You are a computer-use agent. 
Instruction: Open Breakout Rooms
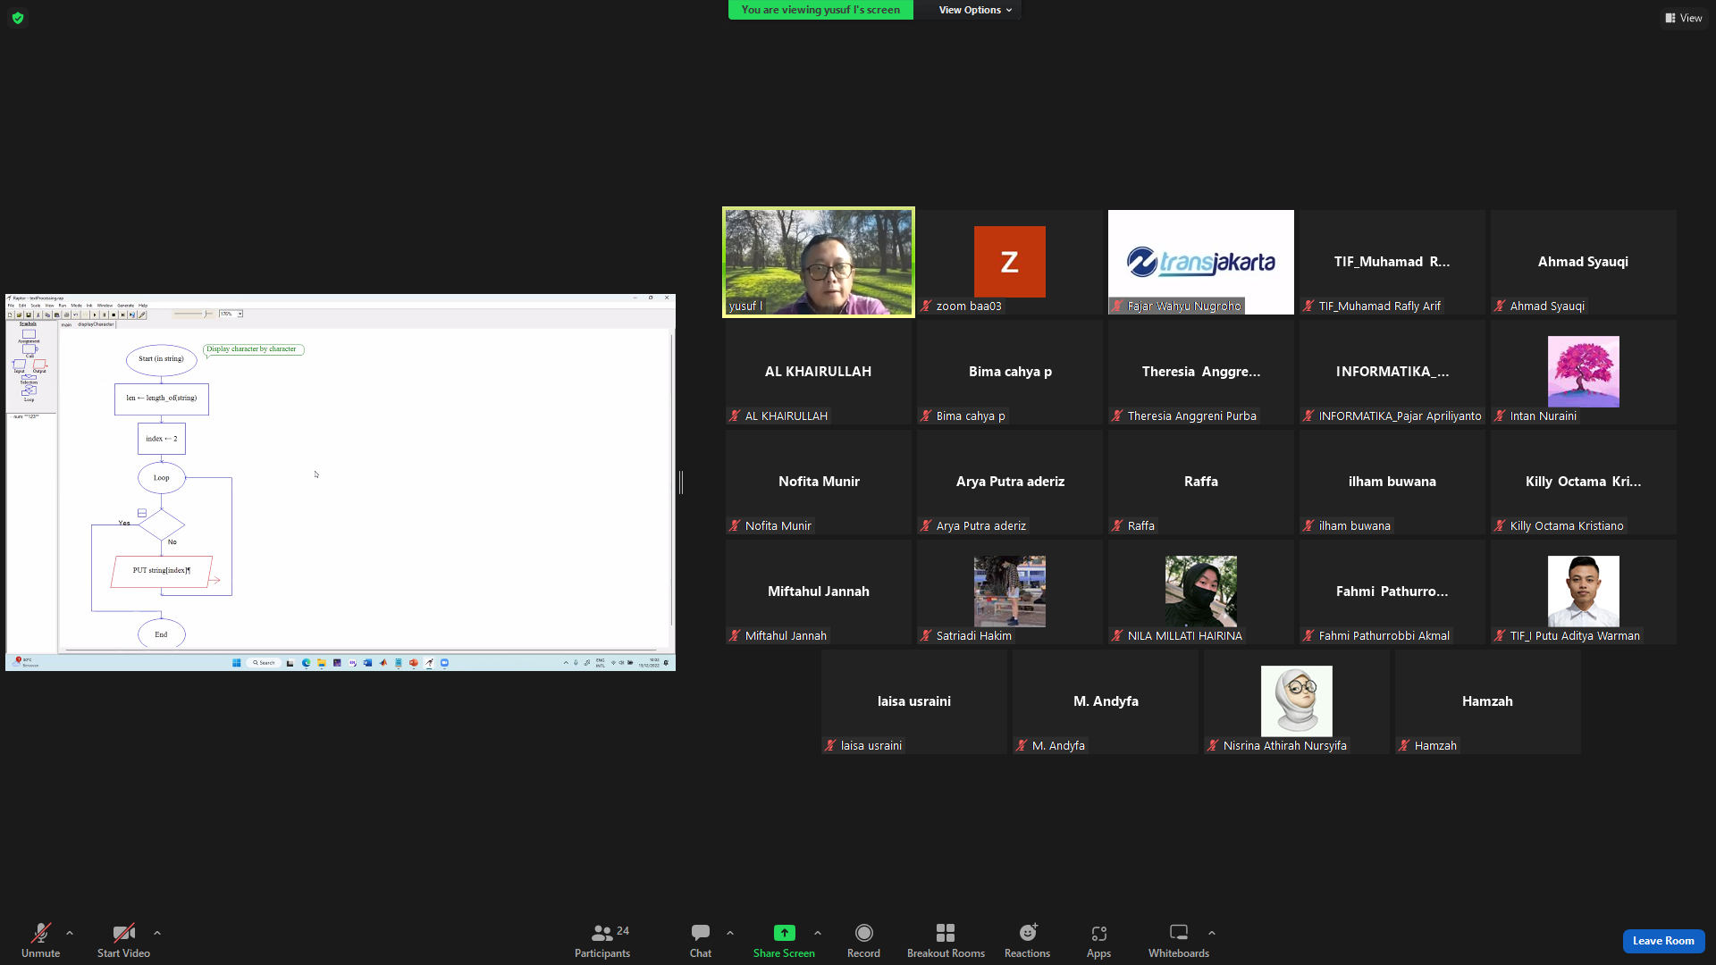pos(946,940)
